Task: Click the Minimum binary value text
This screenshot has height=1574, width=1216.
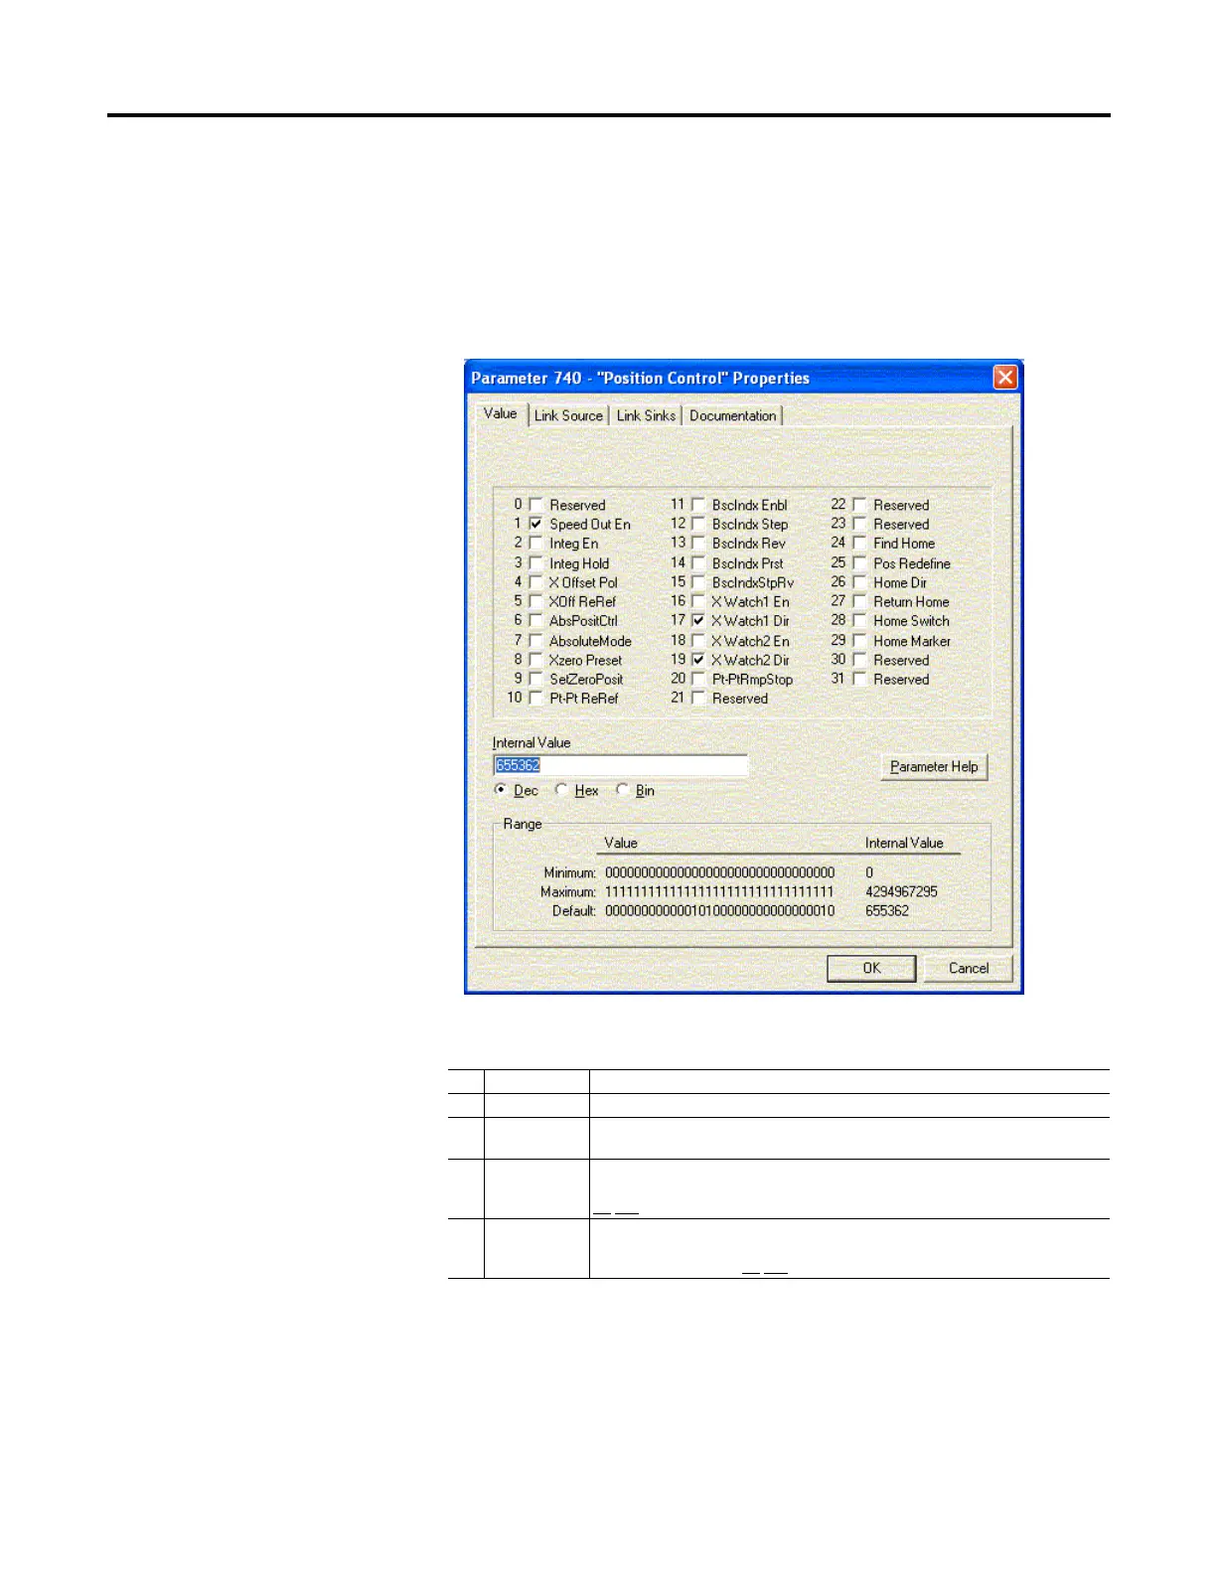Action: (719, 872)
